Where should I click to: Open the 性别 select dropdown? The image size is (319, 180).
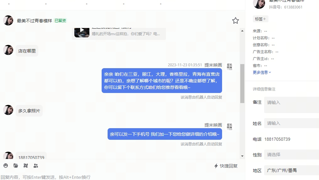click(291, 155)
